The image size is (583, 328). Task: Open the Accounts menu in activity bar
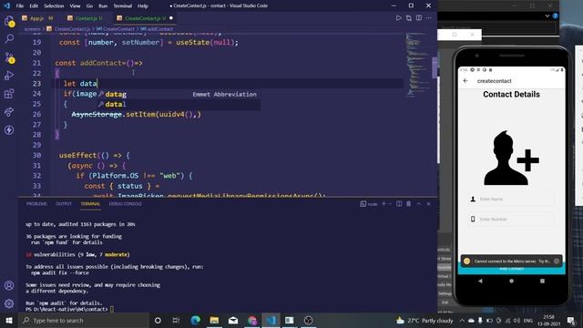pos(9,285)
